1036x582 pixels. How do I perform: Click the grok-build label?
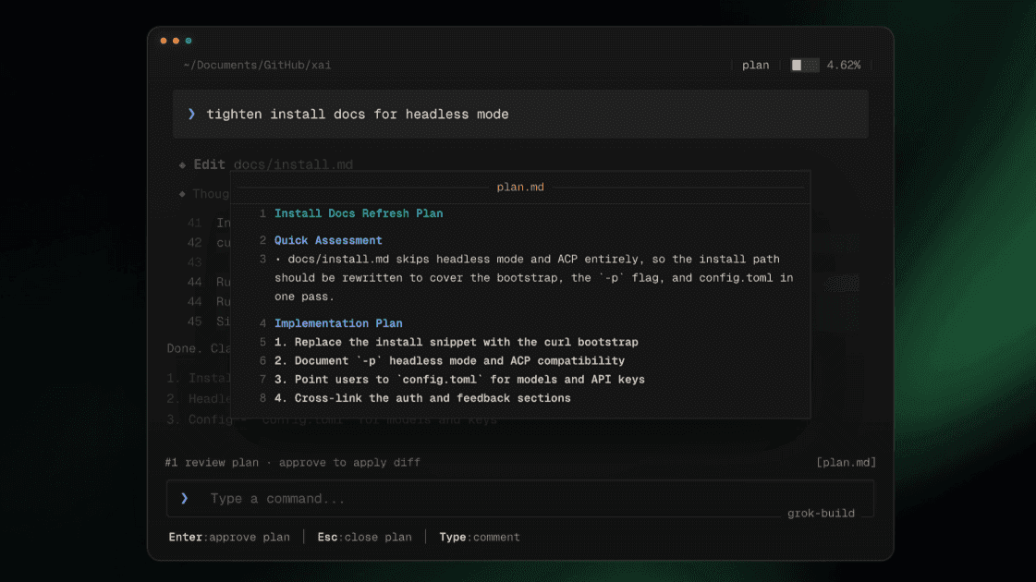pos(821,514)
